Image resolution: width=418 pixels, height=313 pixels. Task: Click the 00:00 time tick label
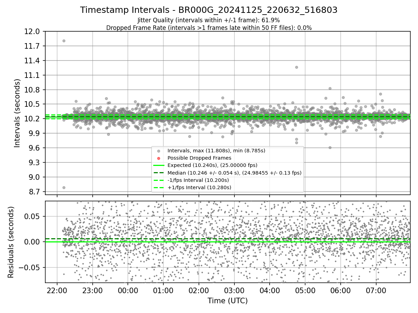[x=128, y=290]
